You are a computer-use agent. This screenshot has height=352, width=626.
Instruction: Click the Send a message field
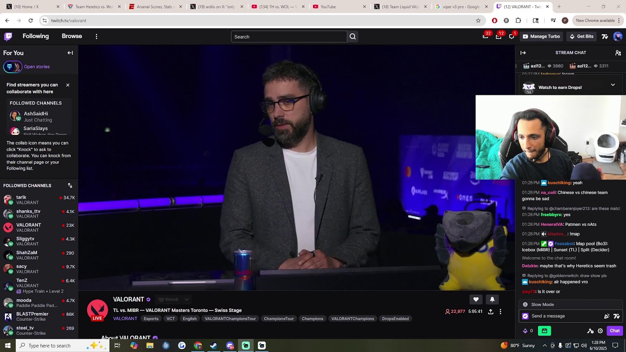(565, 316)
